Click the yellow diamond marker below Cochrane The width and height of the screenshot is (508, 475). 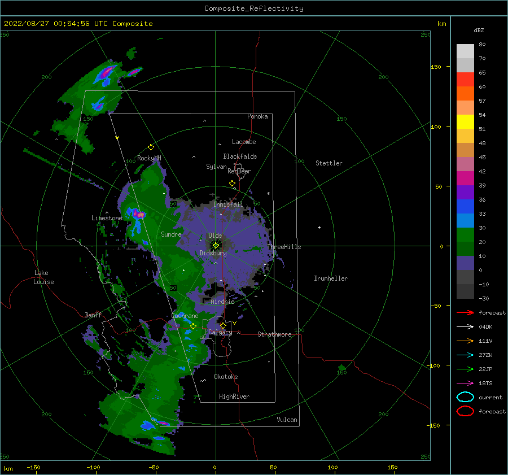[193, 326]
